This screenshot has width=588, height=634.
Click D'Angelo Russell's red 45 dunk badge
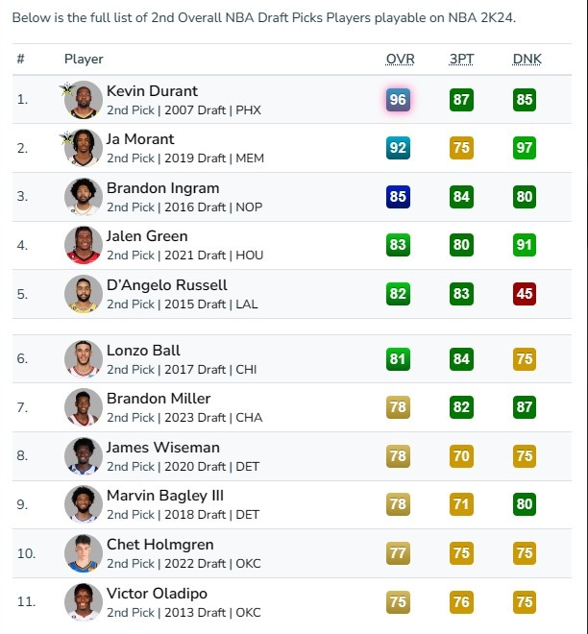[525, 294]
